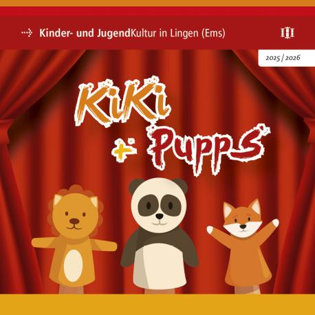Click the panda's dark left ear
Screen dimensions: 315x315
tap(135, 187)
